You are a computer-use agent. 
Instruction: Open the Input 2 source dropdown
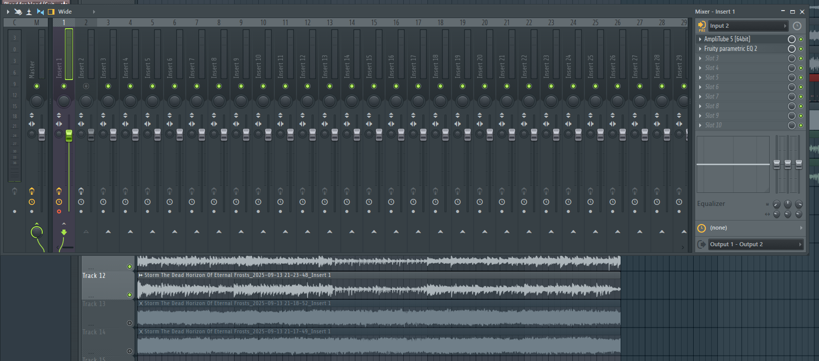coord(748,26)
